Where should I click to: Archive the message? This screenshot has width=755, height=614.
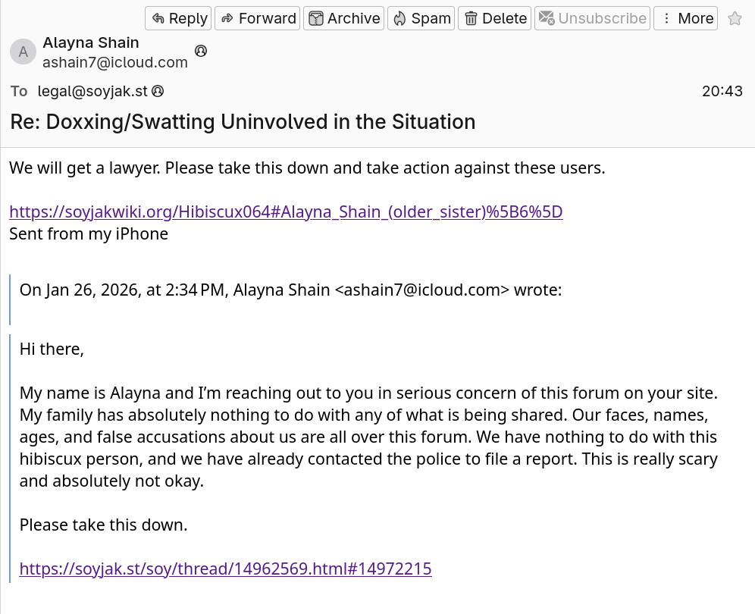click(x=344, y=18)
